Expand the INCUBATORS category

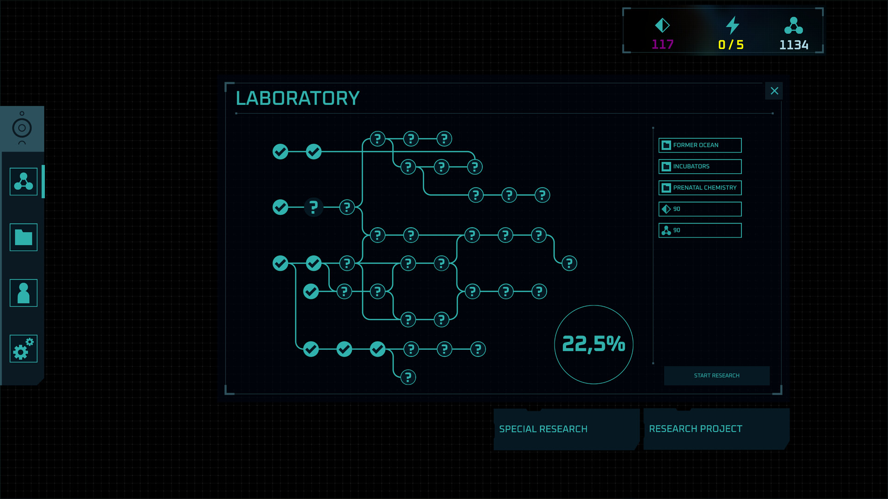(700, 166)
